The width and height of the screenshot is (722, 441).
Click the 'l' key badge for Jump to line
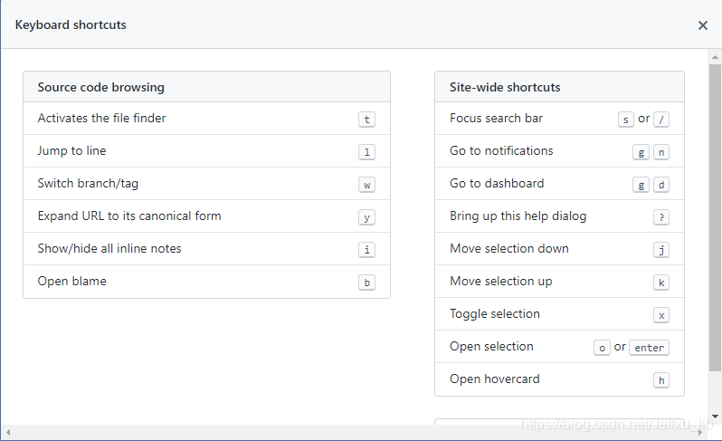(x=366, y=152)
